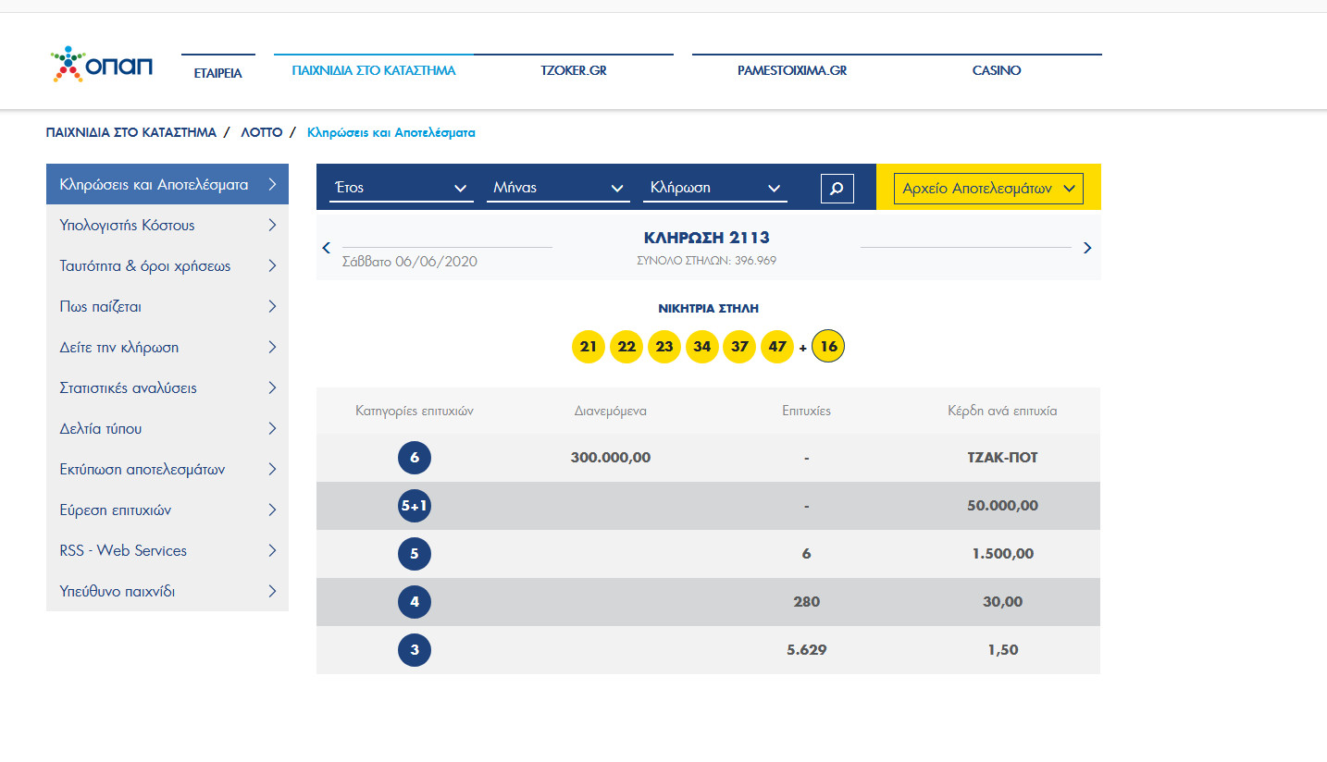Expand Πως παίζεται chevron
This screenshot has height=762, width=1327.
(272, 306)
